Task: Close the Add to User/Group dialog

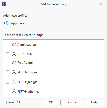Action: click(101, 4)
